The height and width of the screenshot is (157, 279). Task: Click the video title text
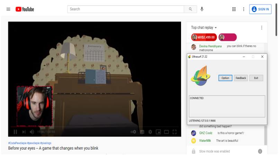(x=53, y=148)
